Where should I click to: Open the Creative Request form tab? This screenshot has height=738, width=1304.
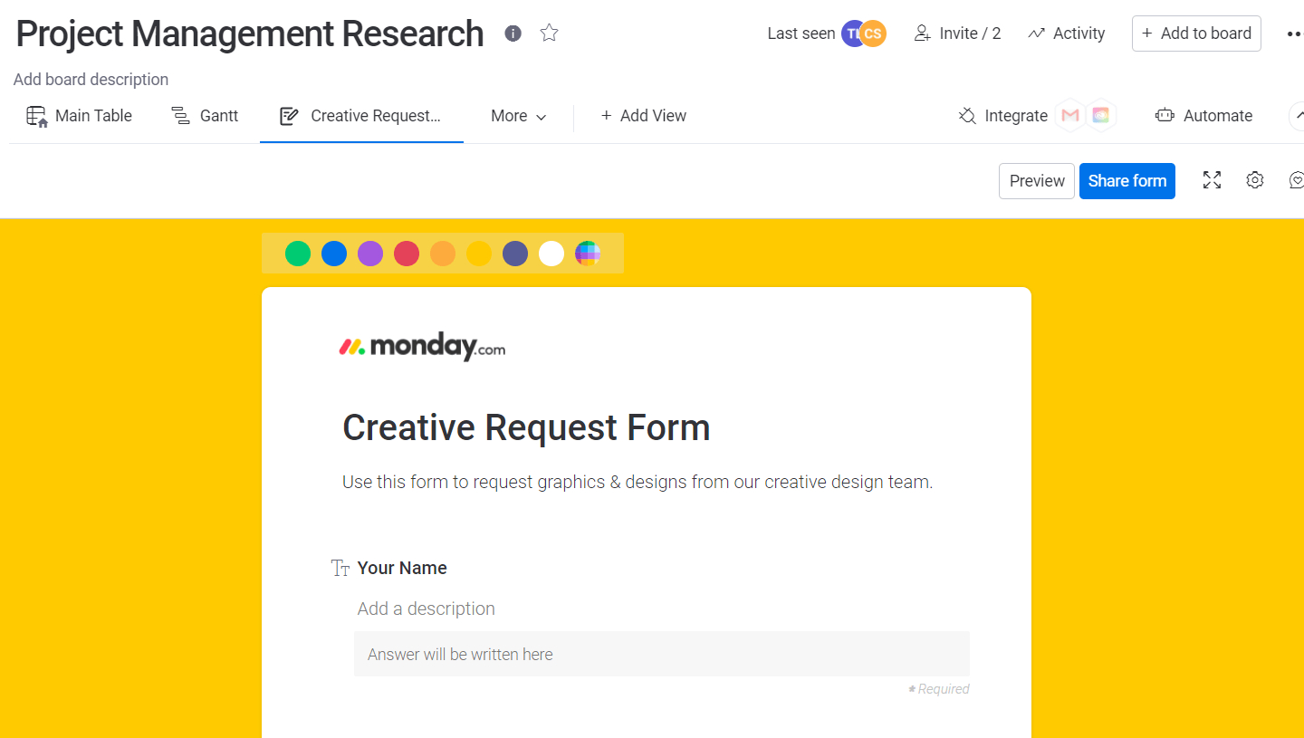[x=361, y=116]
